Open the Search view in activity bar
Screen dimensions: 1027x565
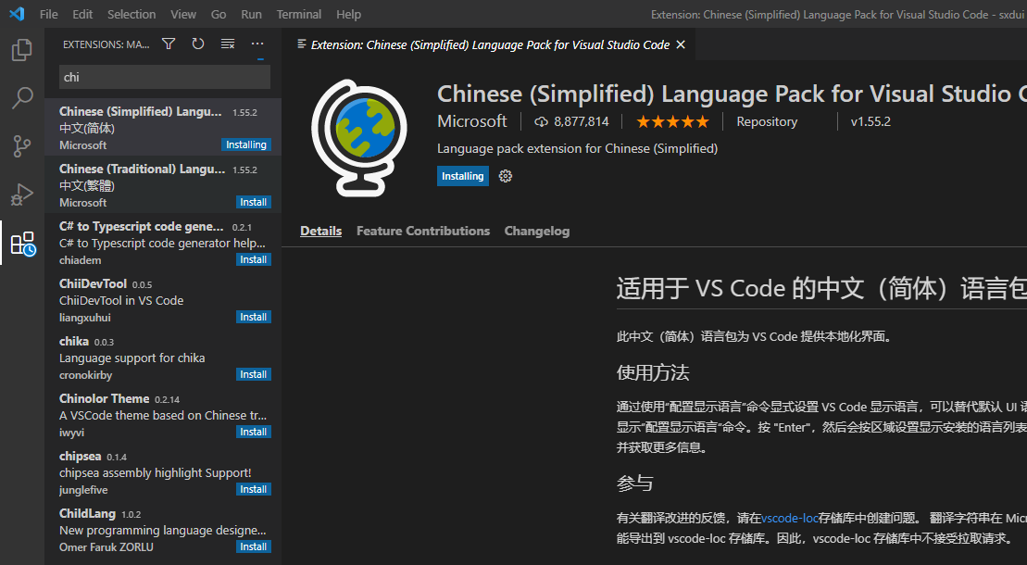click(x=21, y=98)
